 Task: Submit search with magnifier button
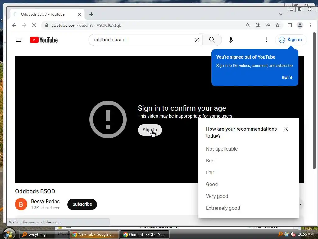tap(212, 40)
